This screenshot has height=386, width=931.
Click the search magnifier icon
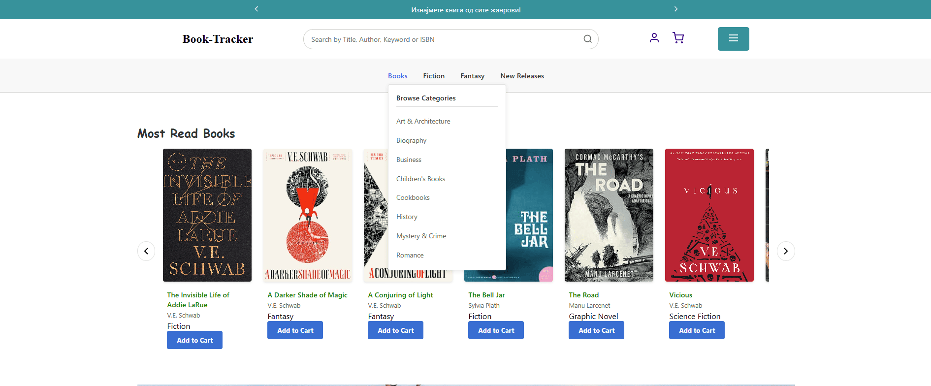tap(587, 39)
